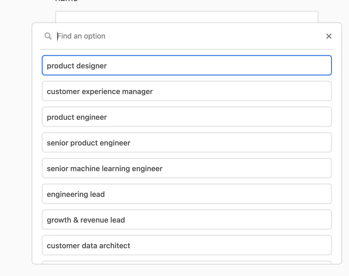Choose 'customer experience manager' from the list
The height and width of the screenshot is (276, 349).
[187, 91]
